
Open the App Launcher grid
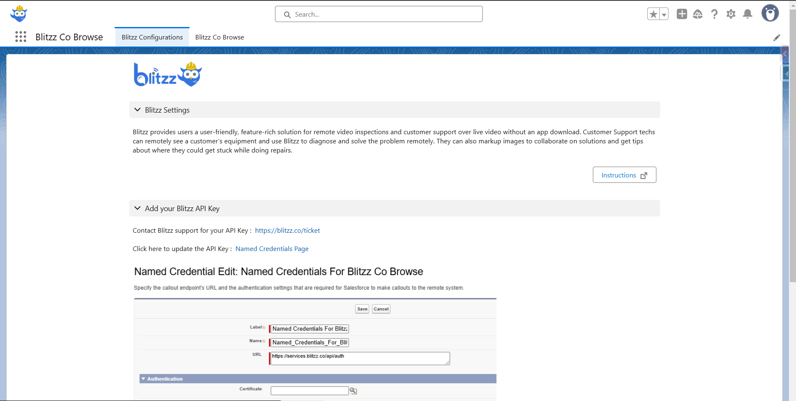[21, 37]
